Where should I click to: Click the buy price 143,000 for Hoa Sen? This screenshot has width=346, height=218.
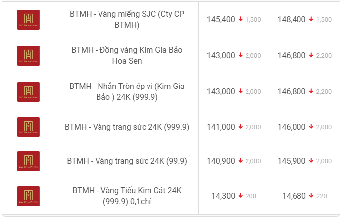[x=221, y=55]
